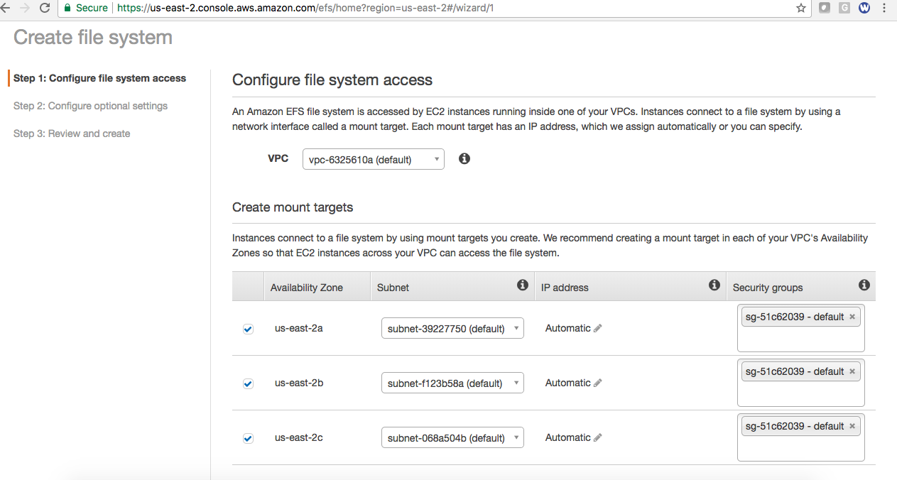The height and width of the screenshot is (480, 897).
Task: Open the subnet-068a504b dropdown
Action: point(452,437)
